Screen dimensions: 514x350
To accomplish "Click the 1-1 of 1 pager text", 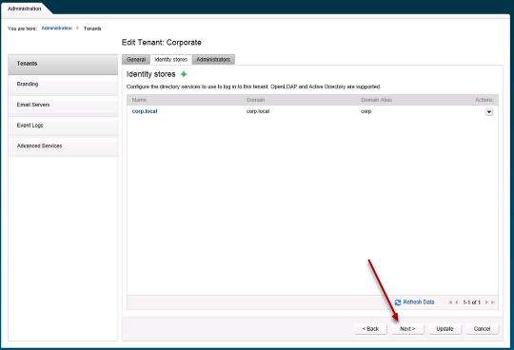I will [x=471, y=302].
